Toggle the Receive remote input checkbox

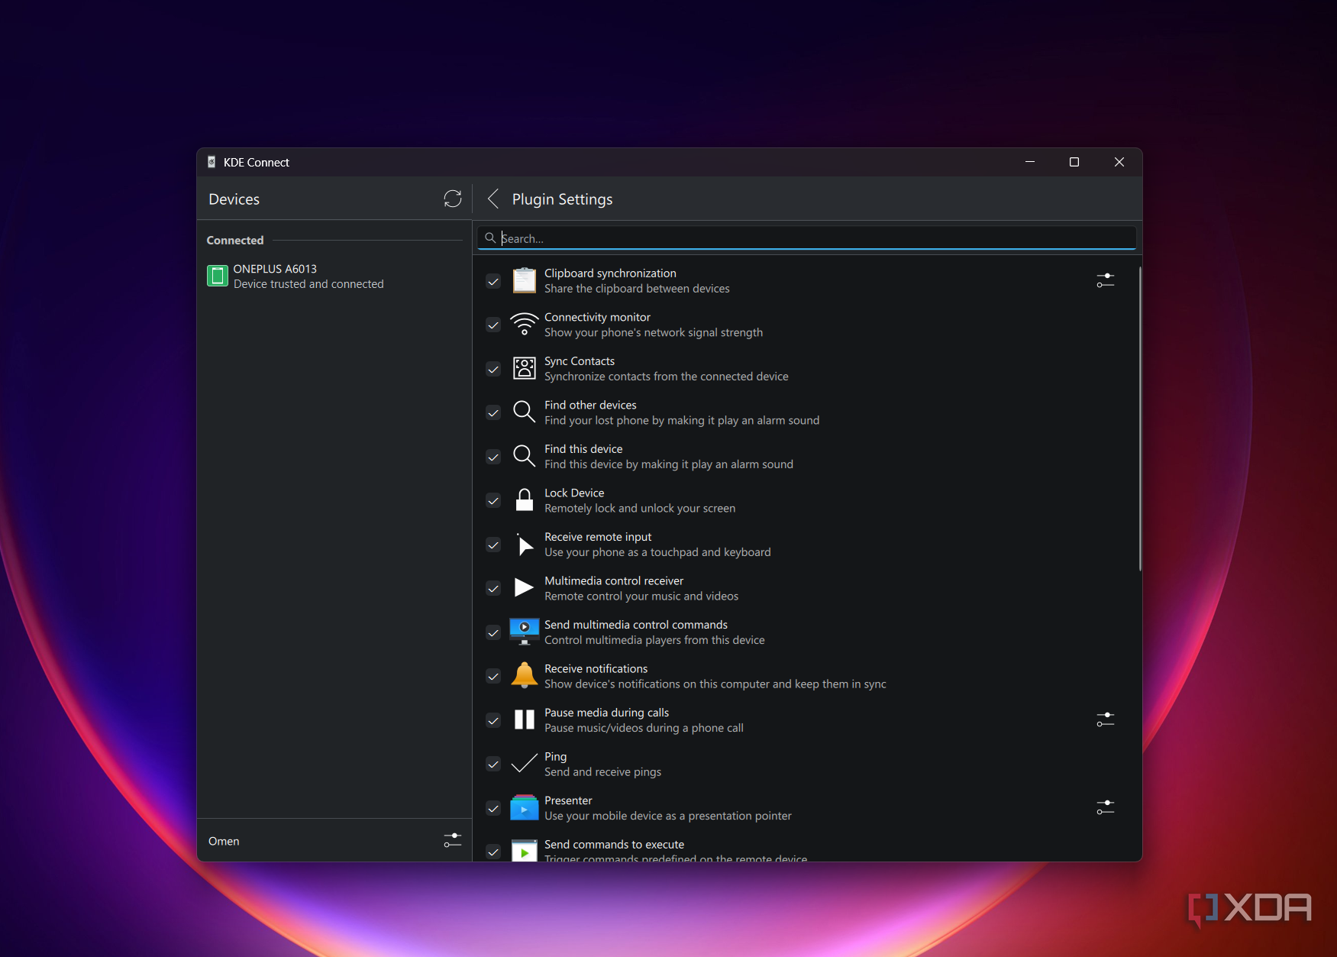493,545
